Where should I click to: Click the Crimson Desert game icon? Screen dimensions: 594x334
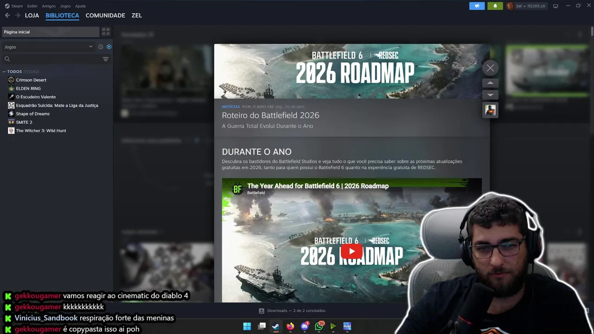point(11,80)
